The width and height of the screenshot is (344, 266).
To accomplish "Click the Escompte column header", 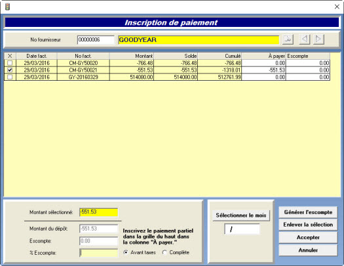I will [x=308, y=56].
